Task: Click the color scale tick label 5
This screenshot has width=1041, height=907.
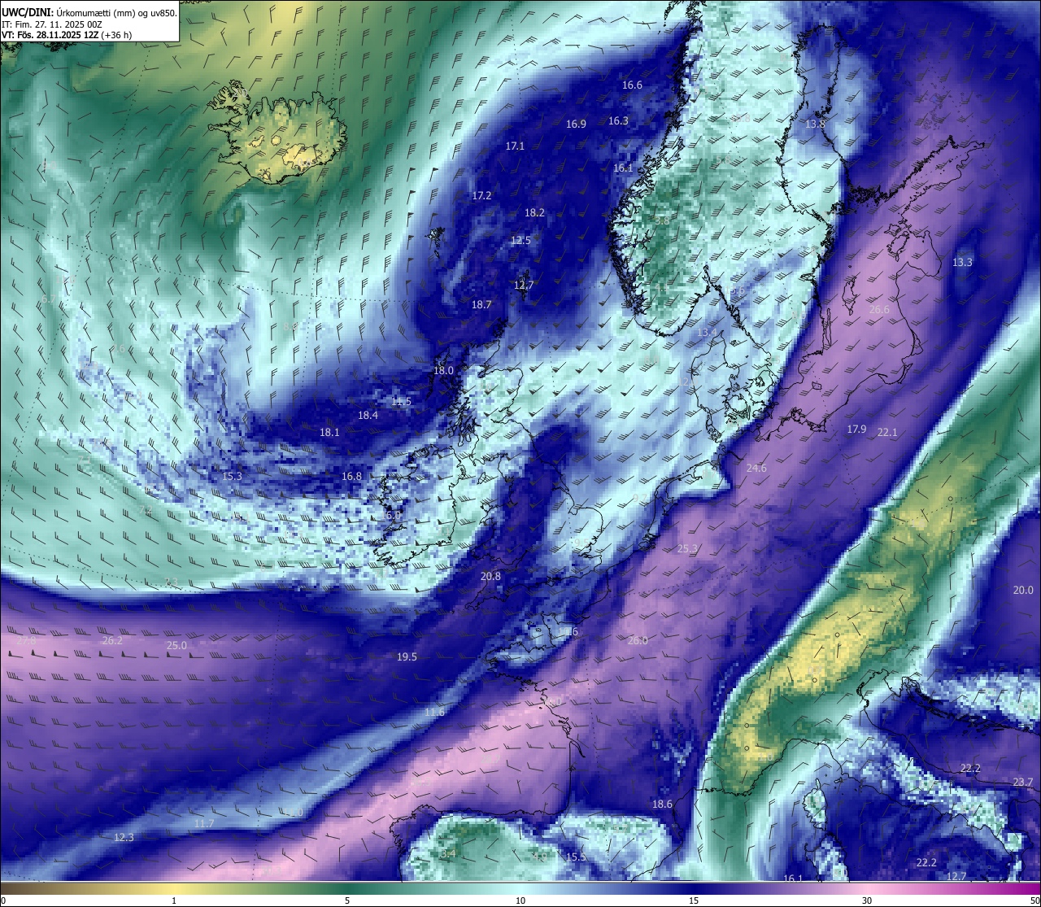Action: click(347, 900)
